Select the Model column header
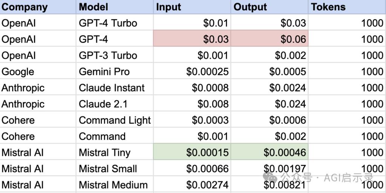This screenshot has height=193, width=386. tap(115, 7)
